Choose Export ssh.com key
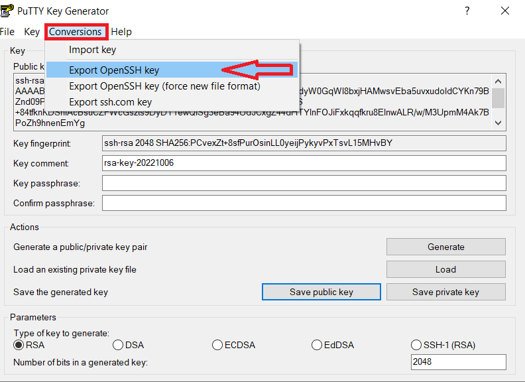Screen dimensions: 525x382 [x=172, y=102]
